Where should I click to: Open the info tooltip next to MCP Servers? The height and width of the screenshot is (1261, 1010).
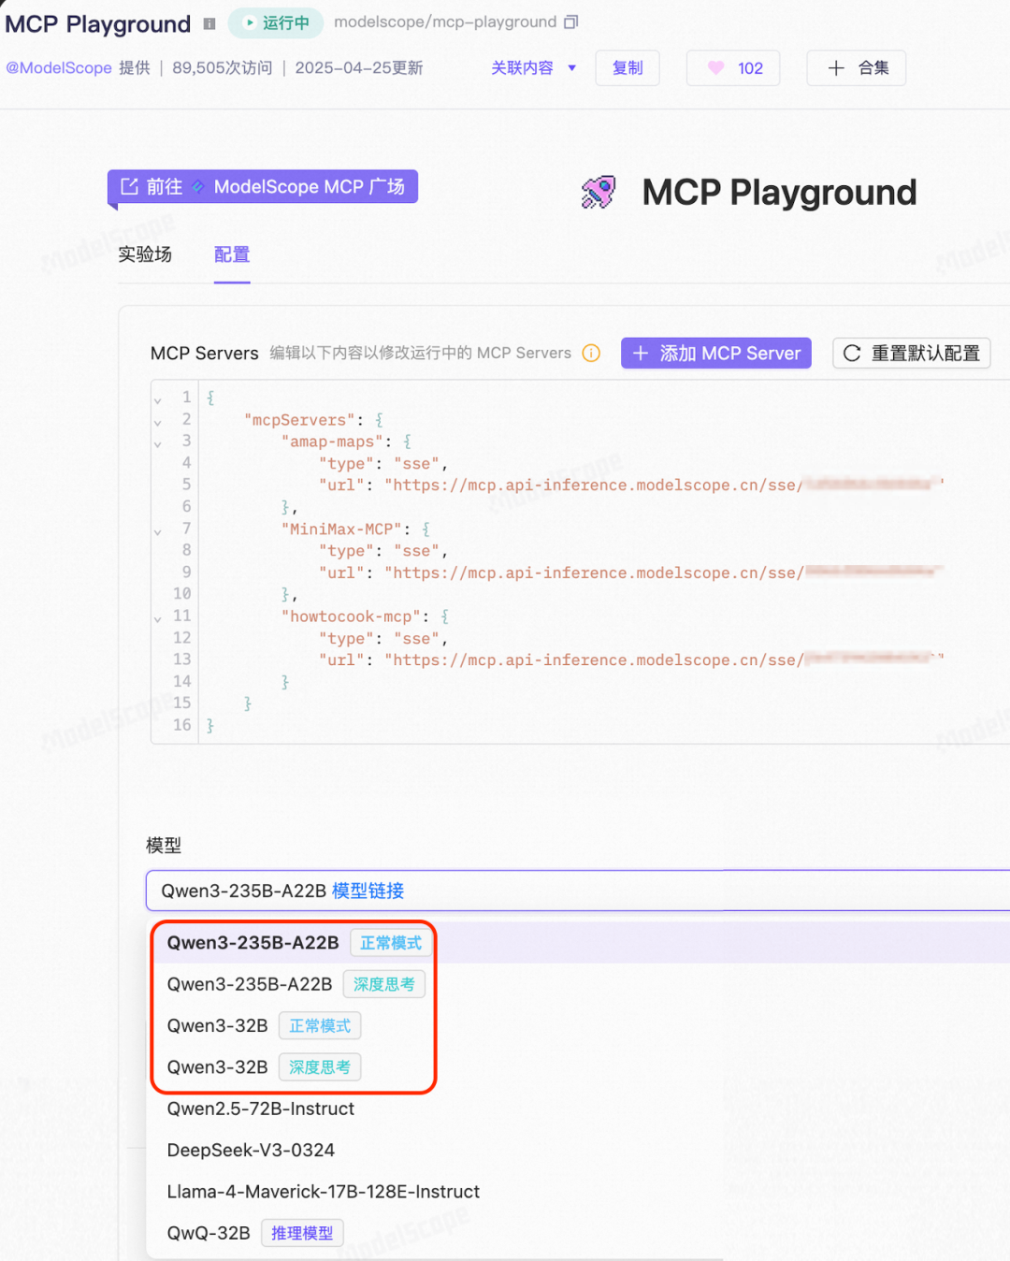tap(591, 353)
